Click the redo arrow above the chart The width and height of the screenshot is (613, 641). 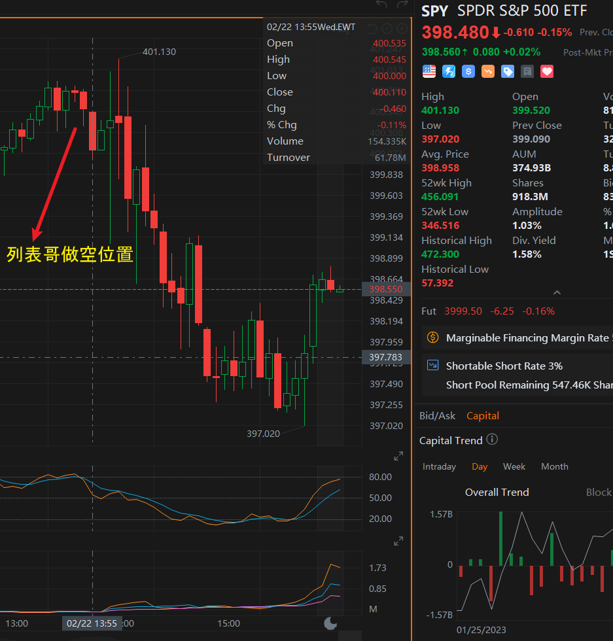pyautogui.click(x=402, y=5)
